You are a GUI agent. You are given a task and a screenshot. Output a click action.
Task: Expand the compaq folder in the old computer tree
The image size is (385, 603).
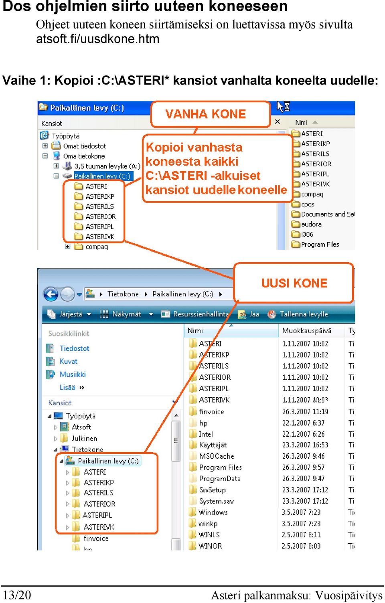point(67,247)
